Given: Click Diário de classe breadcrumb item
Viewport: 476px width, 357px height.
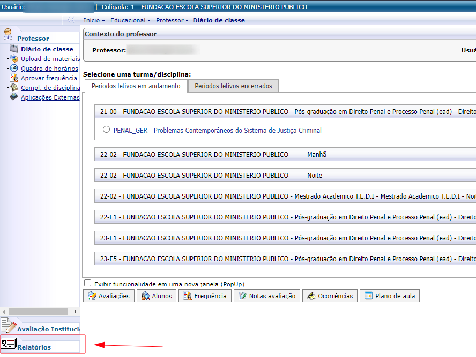Looking at the screenshot, I should tap(219, 20).
